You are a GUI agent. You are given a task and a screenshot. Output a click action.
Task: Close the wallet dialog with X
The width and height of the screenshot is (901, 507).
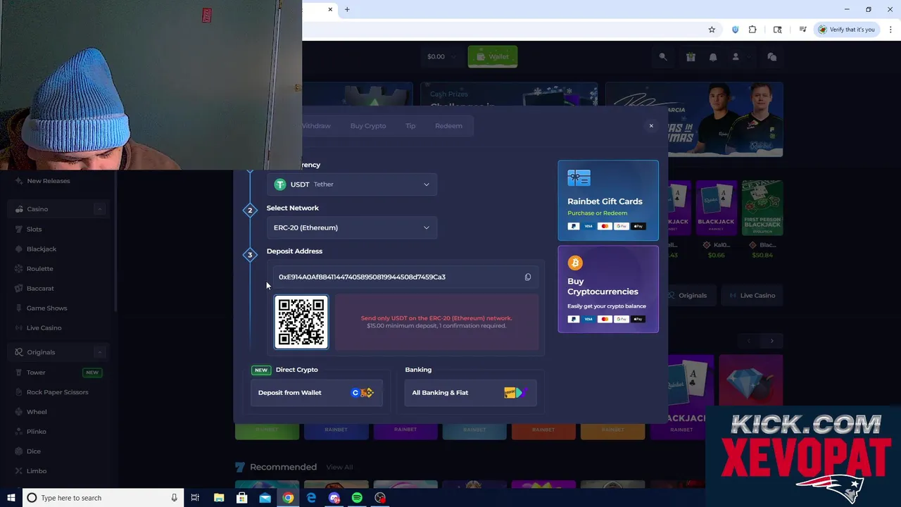tap(651, 126)
